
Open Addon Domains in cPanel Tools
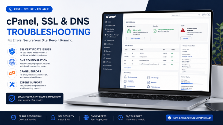click(x=154, y=87)
